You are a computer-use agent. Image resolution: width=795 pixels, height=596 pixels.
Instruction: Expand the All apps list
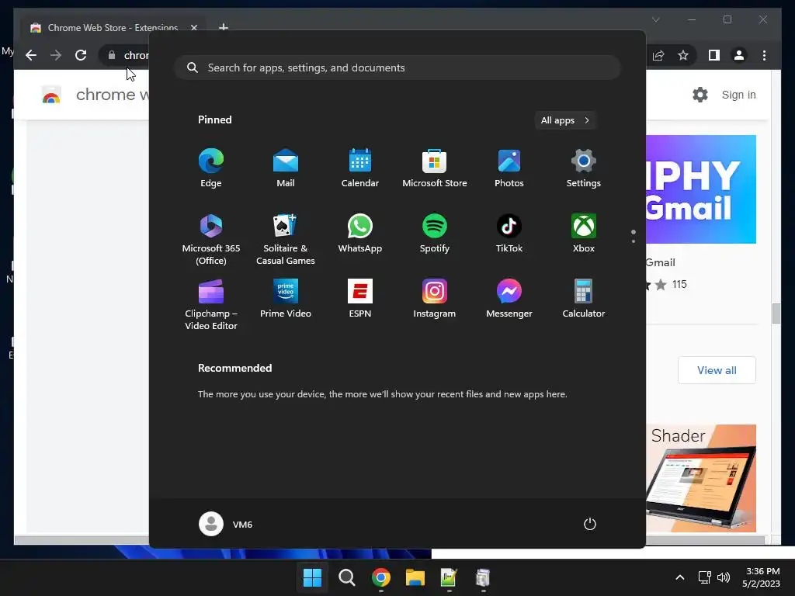pos(565,120)
